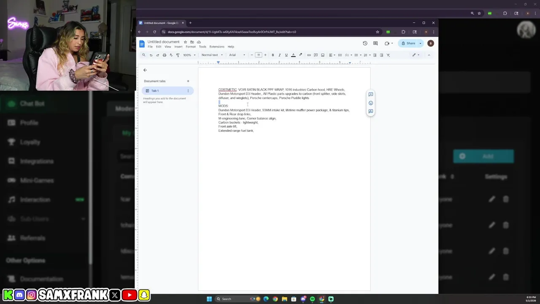Viewport: 540px width, 304px height.
Task: Print the document
Action: tap(164, 55)
